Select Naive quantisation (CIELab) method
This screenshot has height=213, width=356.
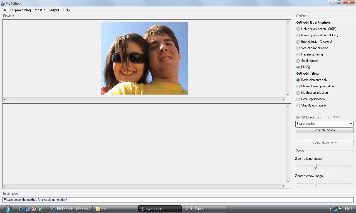point(298,35)
